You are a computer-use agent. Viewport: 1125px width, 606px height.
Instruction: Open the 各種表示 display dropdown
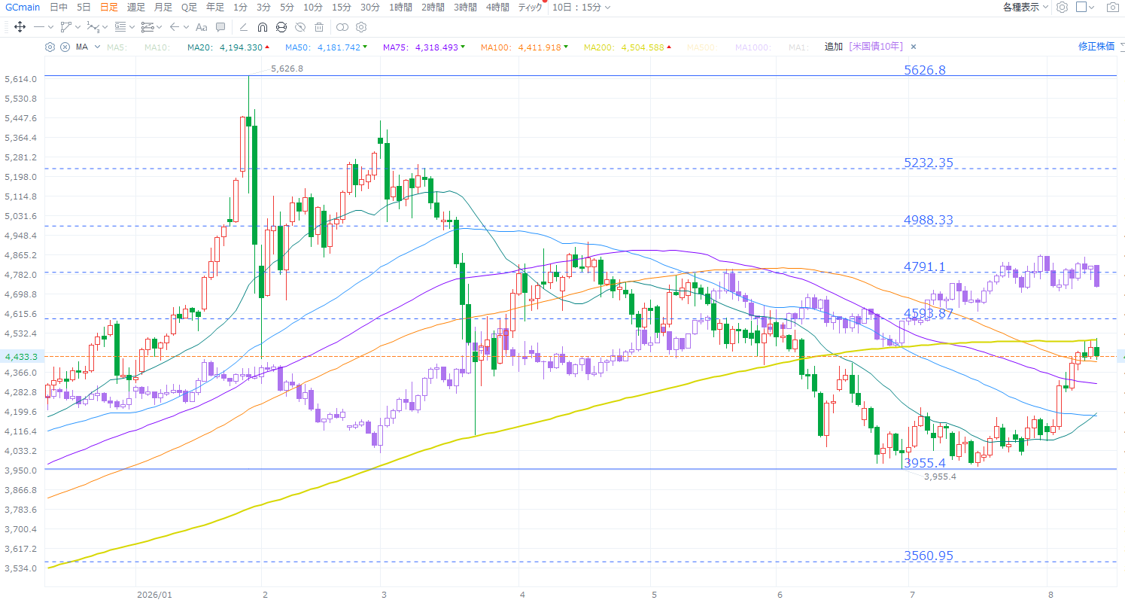tap(1026, 7)
